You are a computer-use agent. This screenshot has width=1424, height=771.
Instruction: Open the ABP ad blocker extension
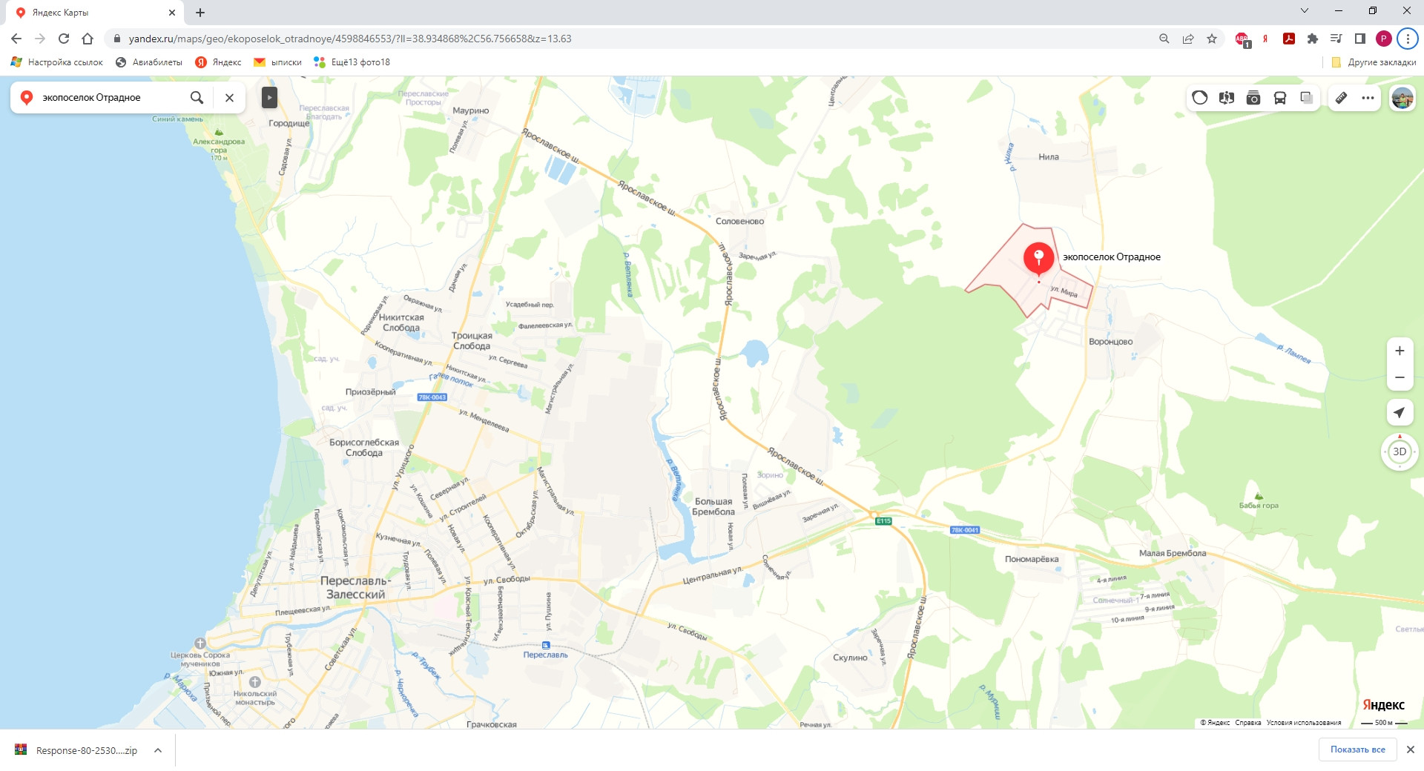pos(1242,39)
